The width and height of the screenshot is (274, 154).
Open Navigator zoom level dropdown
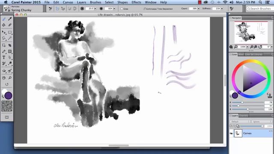click(247, 47)
